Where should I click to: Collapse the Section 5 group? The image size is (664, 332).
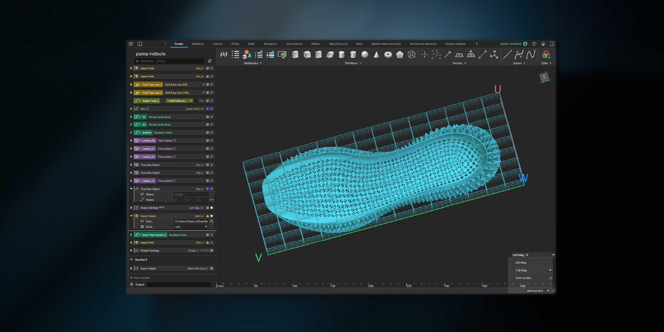(x=131, y=260)
